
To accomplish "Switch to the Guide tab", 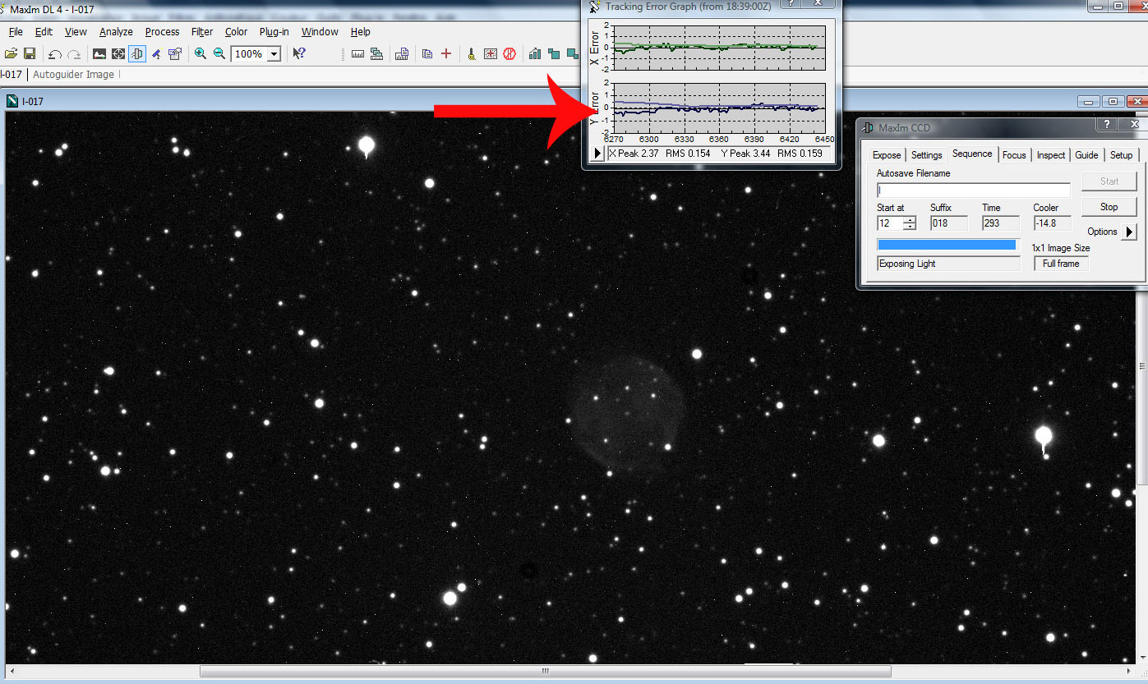I will coord(1087,155).
